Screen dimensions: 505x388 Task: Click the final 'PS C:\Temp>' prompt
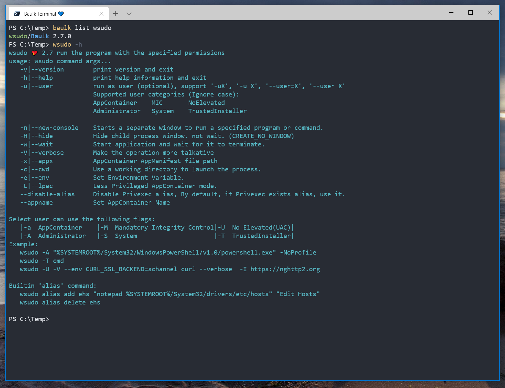[29, 319]
